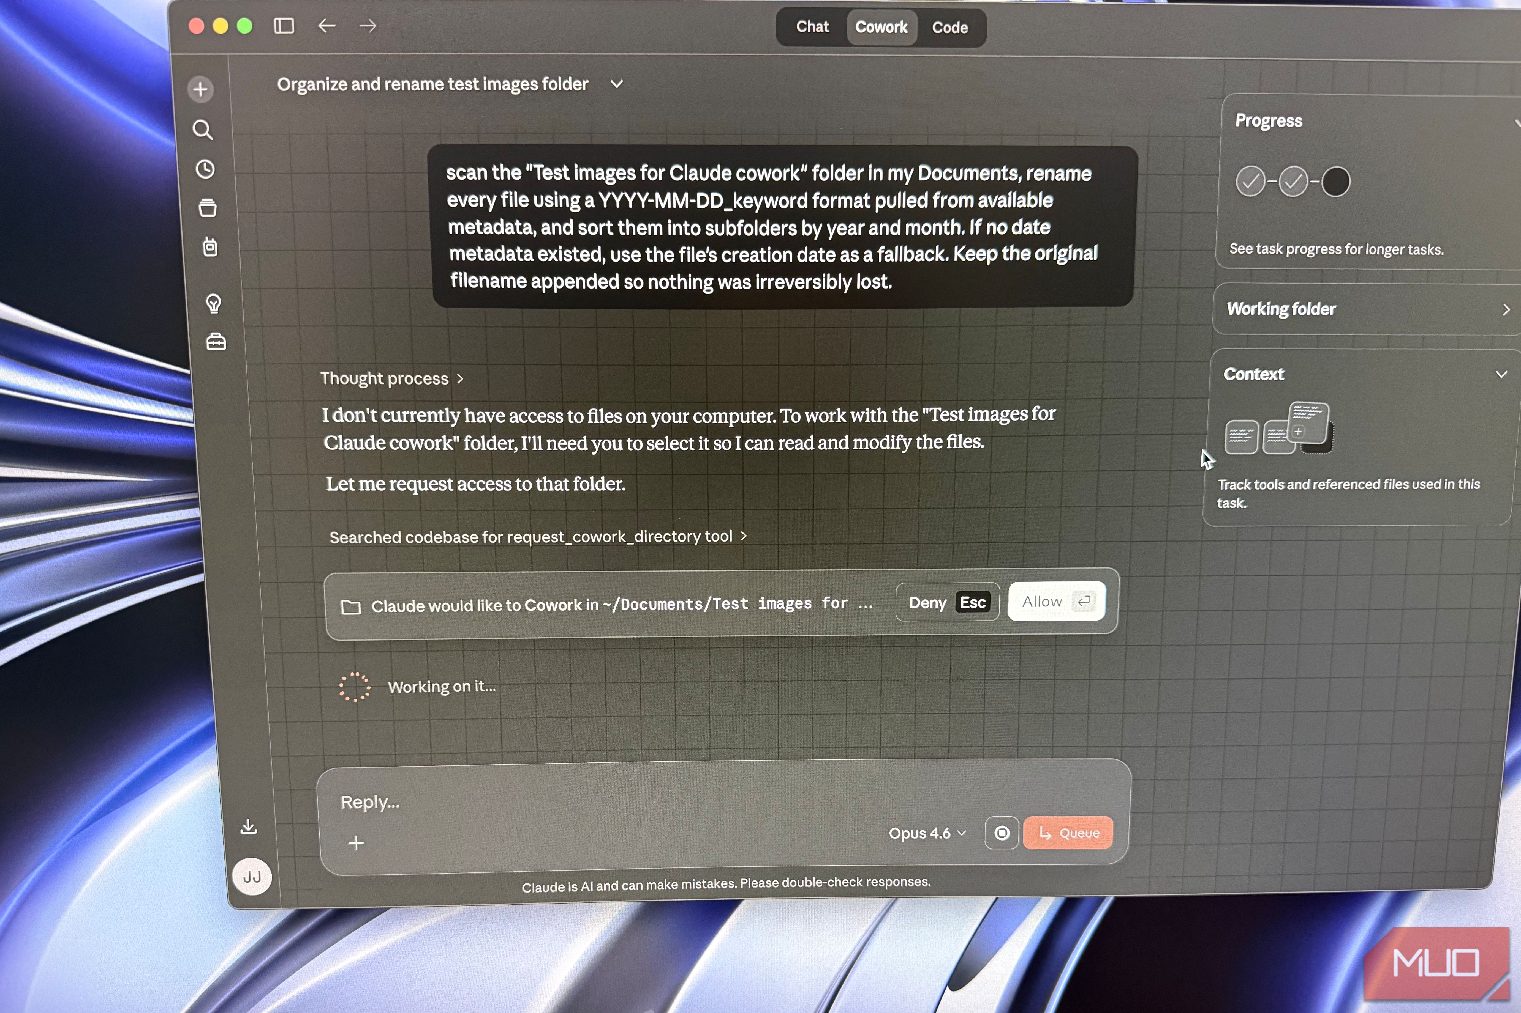The width and height of the screenshot is (1521, 1013).
Task: Go back with the left arrow
Action: pos(326,26)
